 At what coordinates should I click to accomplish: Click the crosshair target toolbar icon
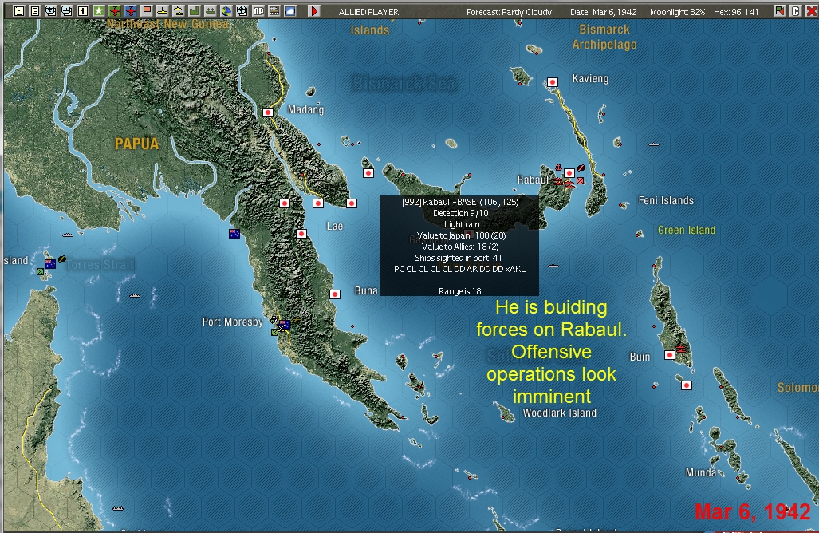[242, 11]
